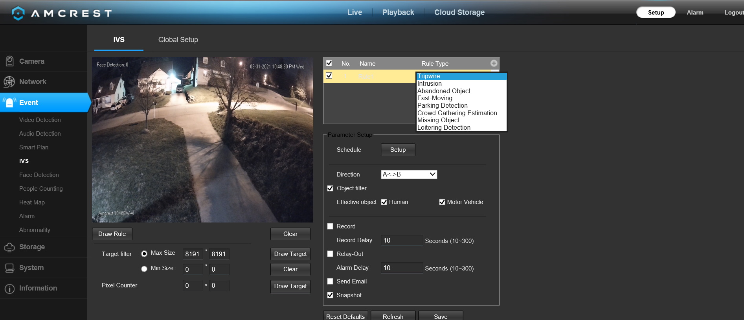Open the Storage cloud icon
Viewport: 744px width, 320px height.
[x=9, y=247]
